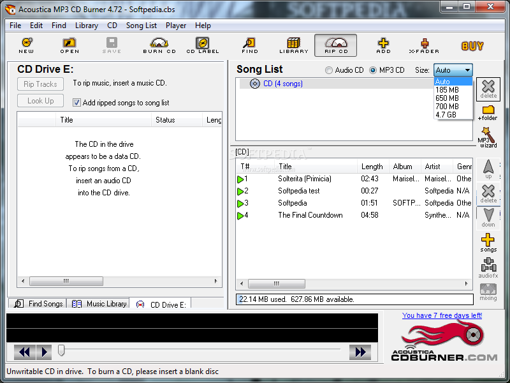Delete the CD with the upper delete icon
This screenshot has width=510, height=383.
pos(488,89)
